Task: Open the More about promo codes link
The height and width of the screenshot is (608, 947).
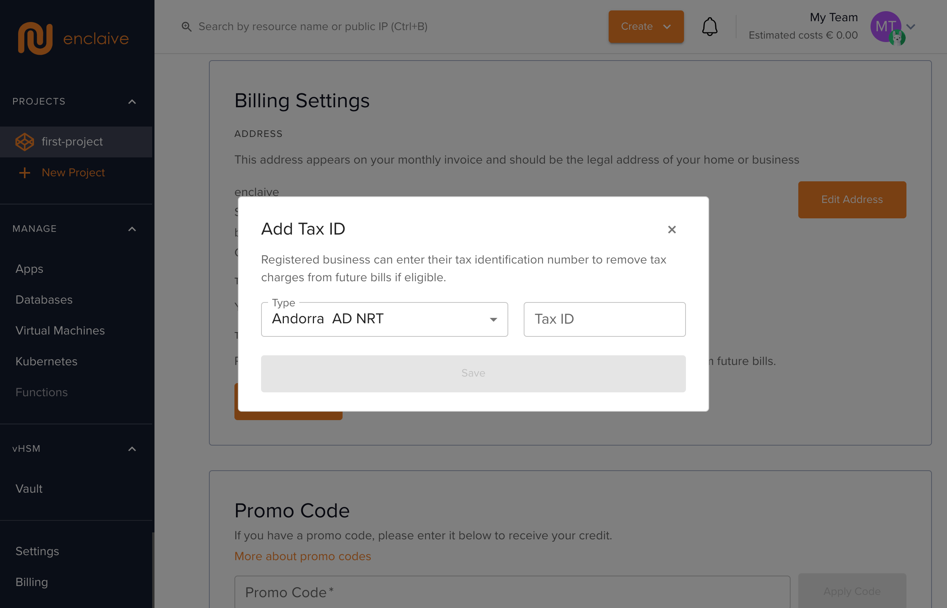Action: point(303,556)
